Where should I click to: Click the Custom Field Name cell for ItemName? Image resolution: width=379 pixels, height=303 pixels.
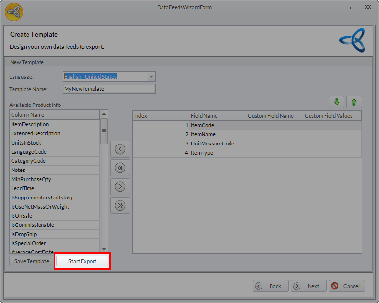274,134
